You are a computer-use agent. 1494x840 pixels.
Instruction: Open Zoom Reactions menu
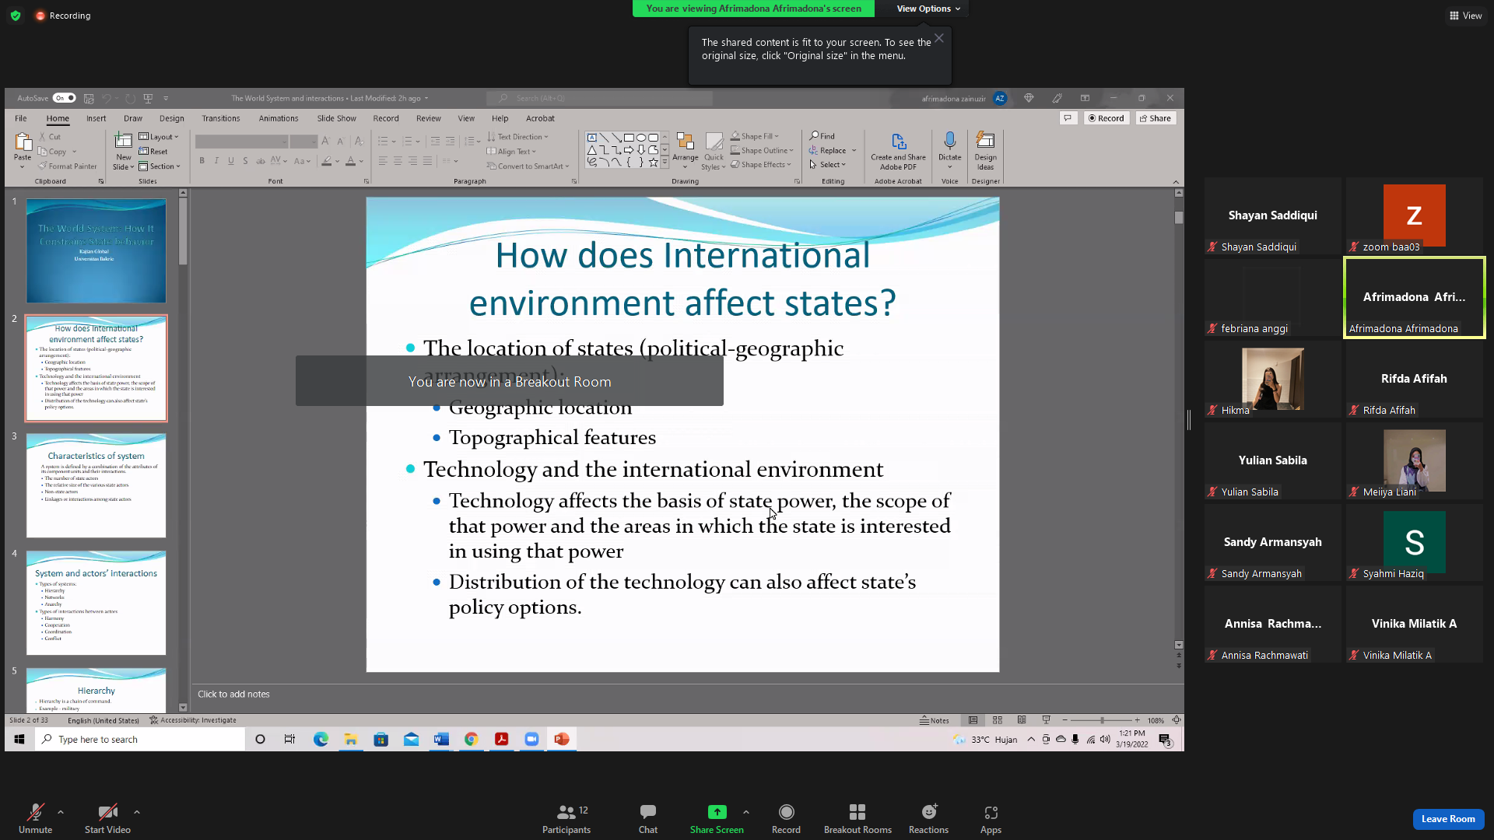coord(928,818)
